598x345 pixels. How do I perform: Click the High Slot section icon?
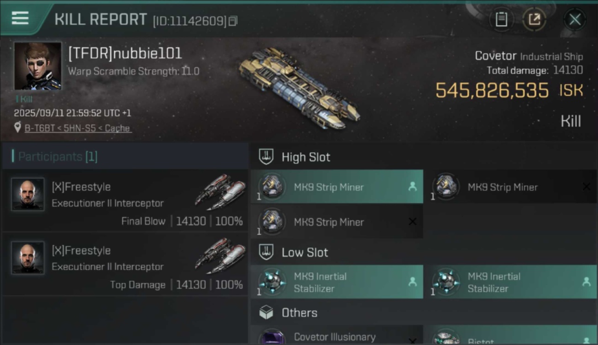pyautogui.click(x=266, y=157)
